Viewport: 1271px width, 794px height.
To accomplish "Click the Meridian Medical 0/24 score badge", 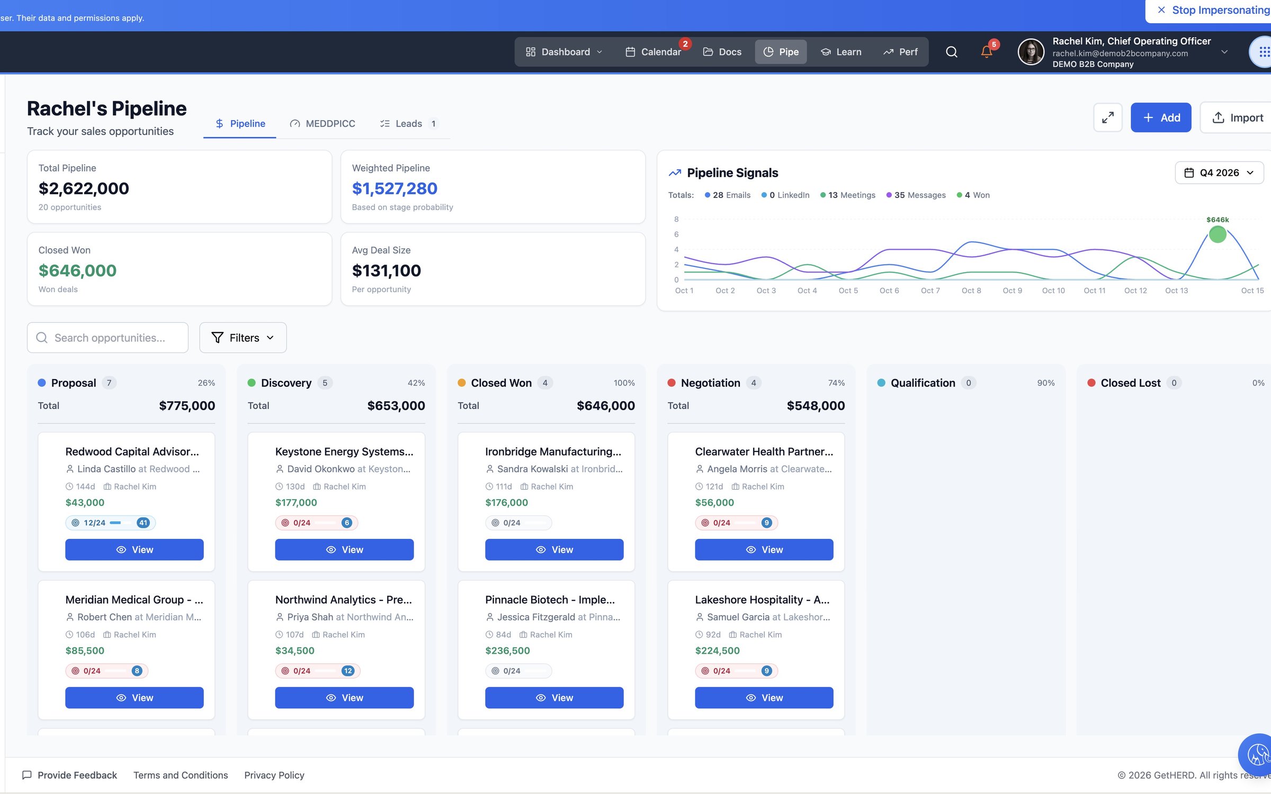I will (x=106, y=671).
